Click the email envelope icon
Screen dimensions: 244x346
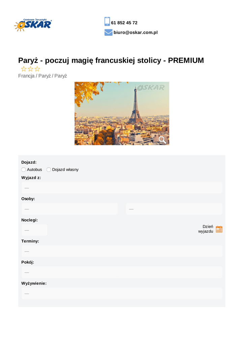pos(108,32)
